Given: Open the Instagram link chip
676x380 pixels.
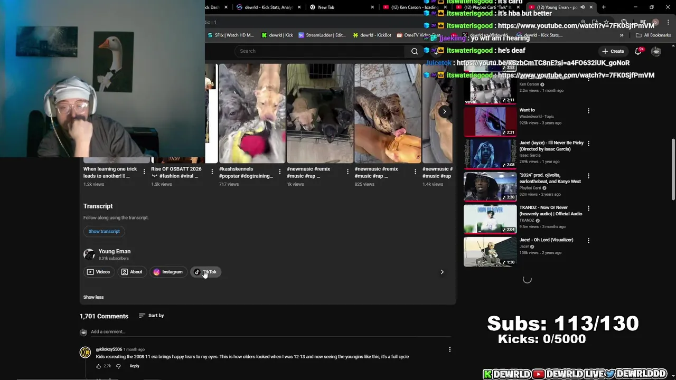Looking at the screenshot, I should pos(168,272).
